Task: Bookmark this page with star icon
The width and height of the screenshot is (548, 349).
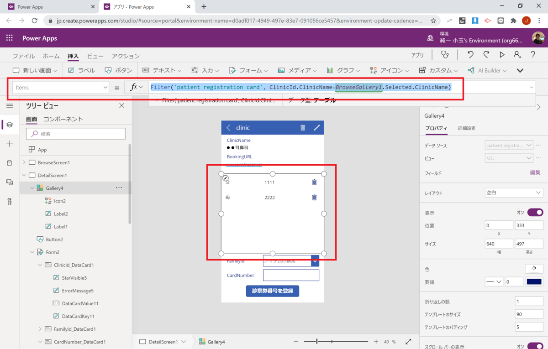Action: (433, 21)
